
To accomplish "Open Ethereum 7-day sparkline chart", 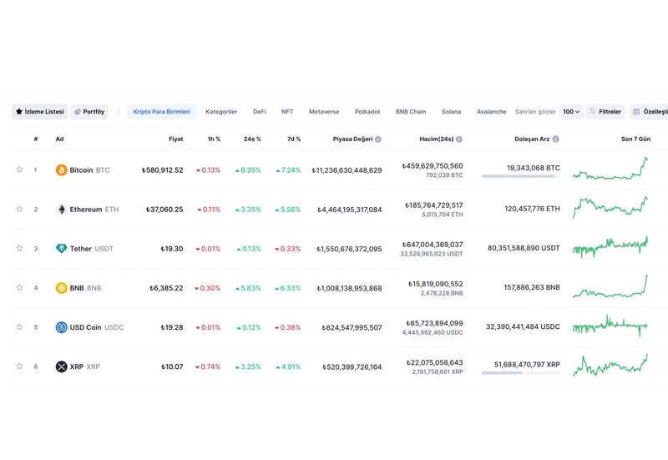I will click(610, 207).
